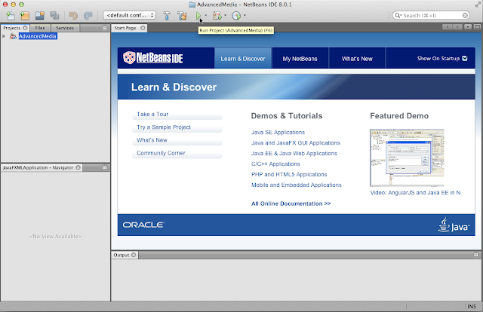This screenshot has height=312, width=483.
Task: Select the Output tab
Action: [122, 255]
